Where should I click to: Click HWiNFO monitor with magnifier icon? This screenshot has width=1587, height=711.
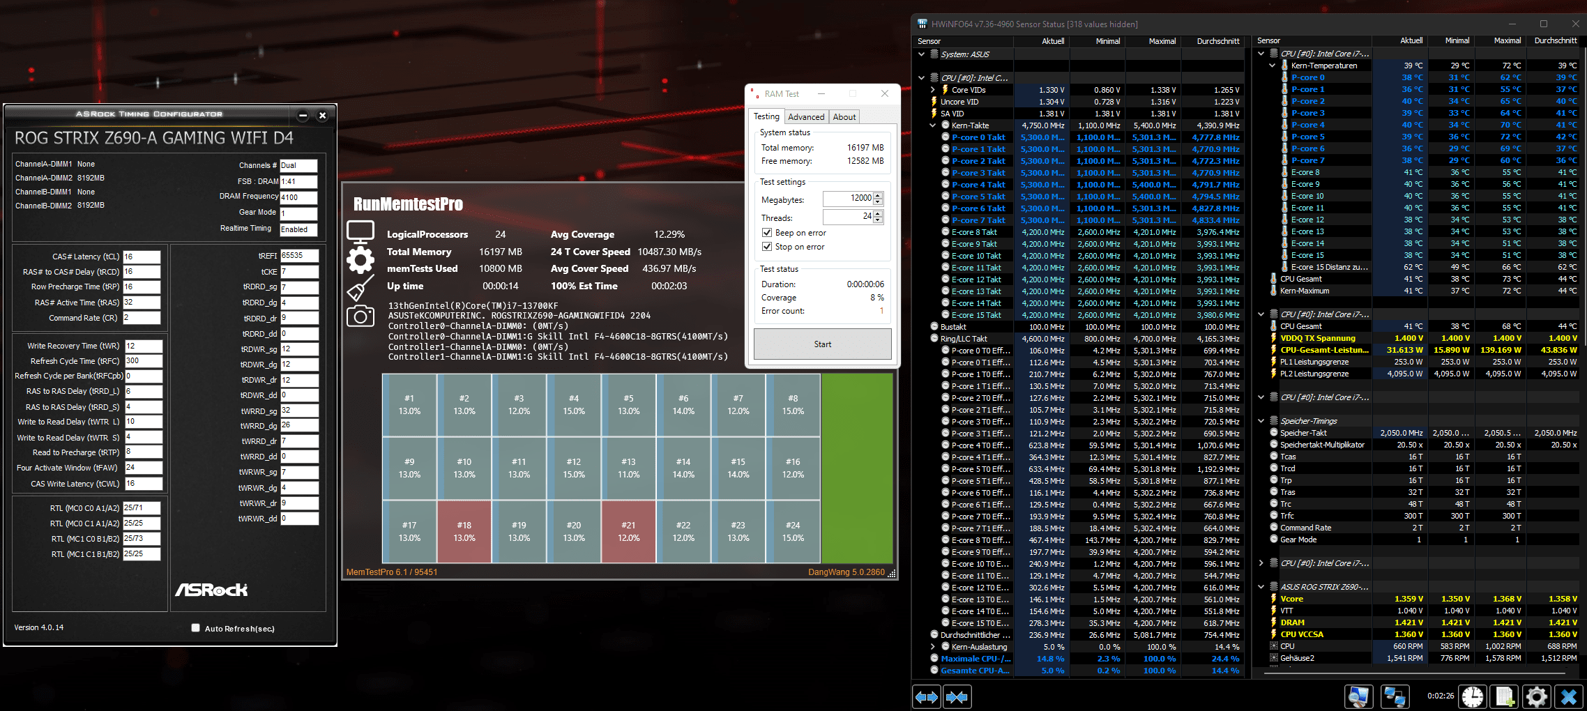(1359, 696)
